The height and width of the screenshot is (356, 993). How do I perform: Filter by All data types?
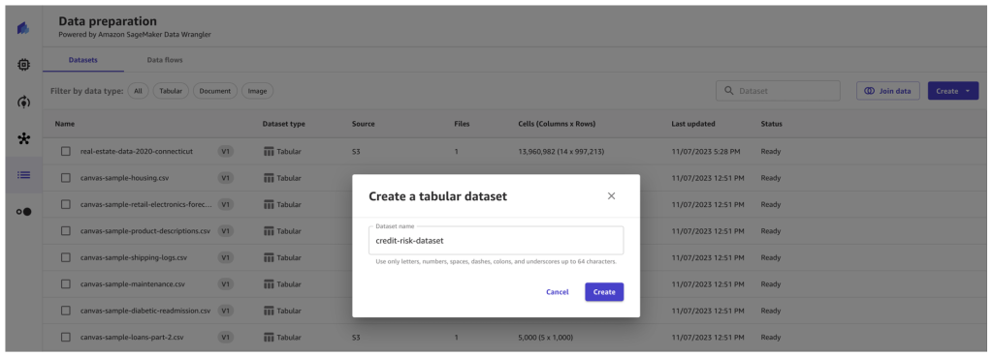[138, 91]
